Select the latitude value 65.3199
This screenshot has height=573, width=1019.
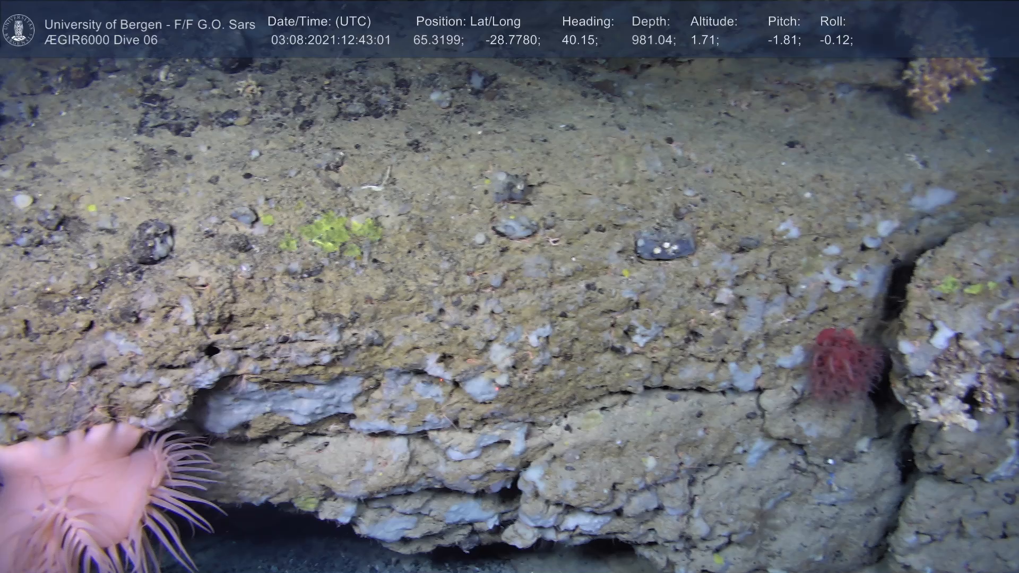tap(438, 40)
